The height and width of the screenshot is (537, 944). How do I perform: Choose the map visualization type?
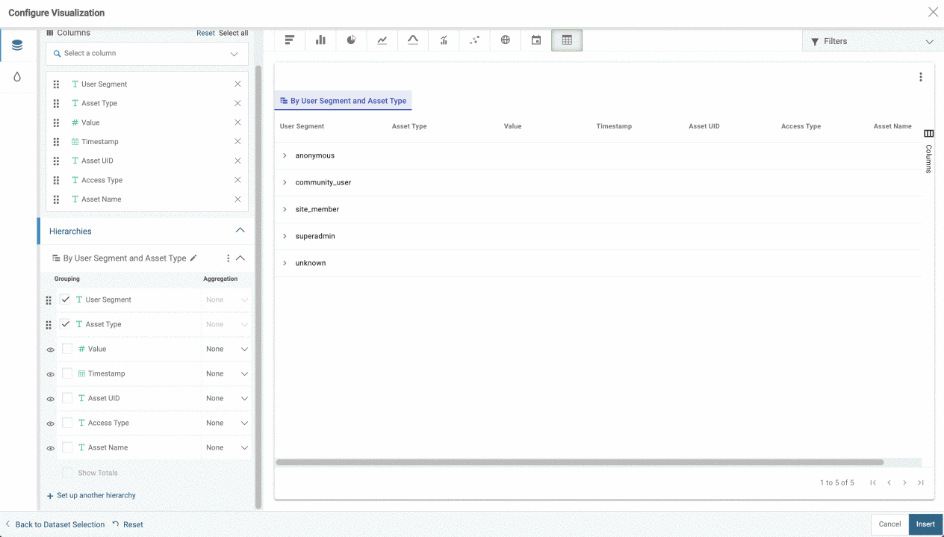505,40
